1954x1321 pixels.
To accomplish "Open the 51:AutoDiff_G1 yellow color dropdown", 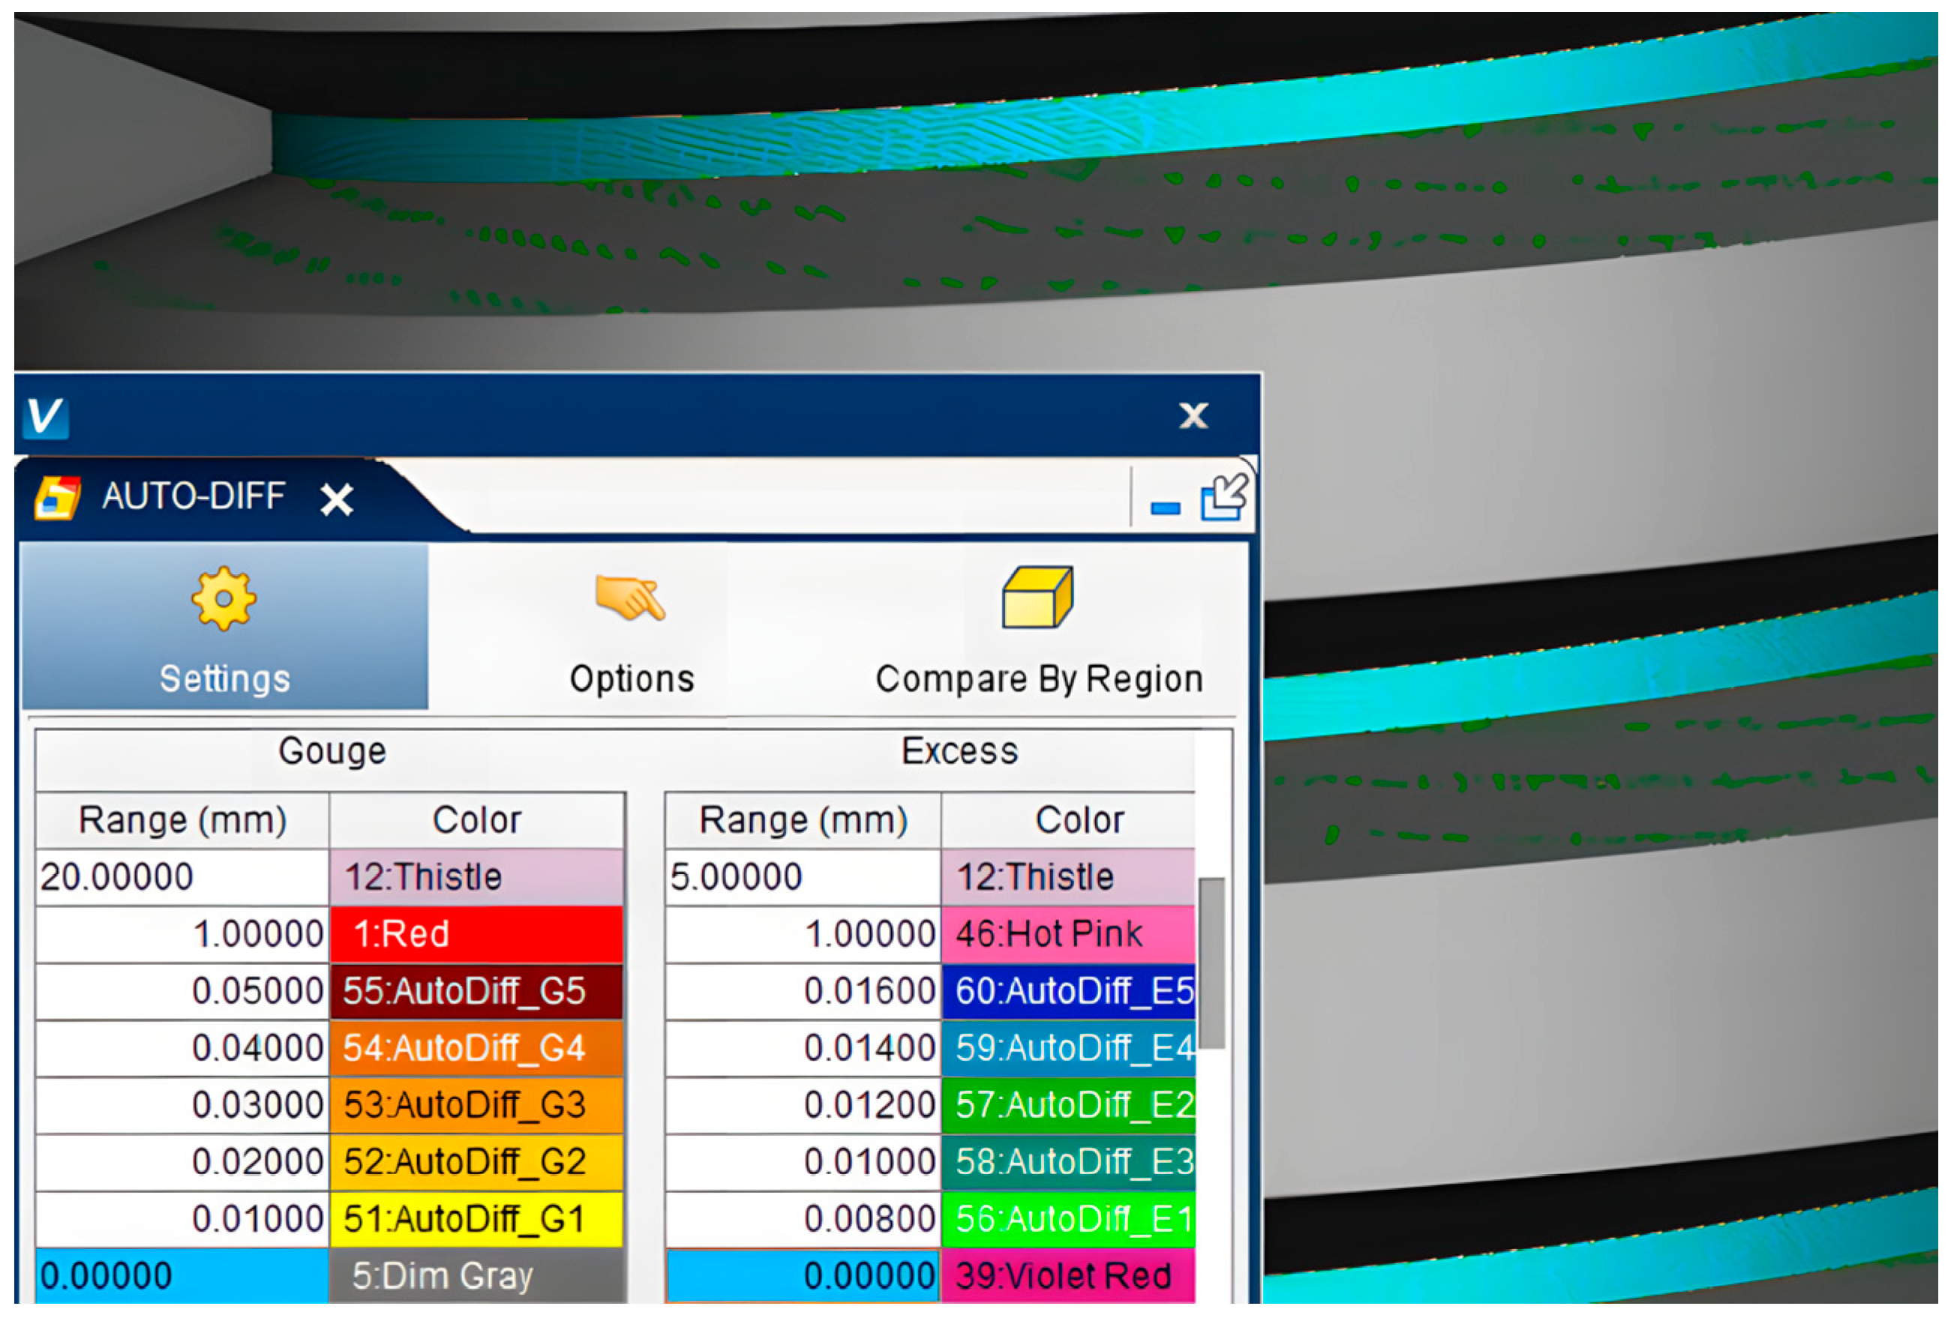I will pos(476,1218).
